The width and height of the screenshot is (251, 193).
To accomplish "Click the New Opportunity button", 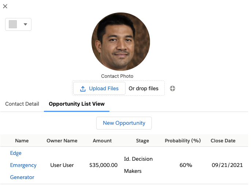I will tap(124, 123).
